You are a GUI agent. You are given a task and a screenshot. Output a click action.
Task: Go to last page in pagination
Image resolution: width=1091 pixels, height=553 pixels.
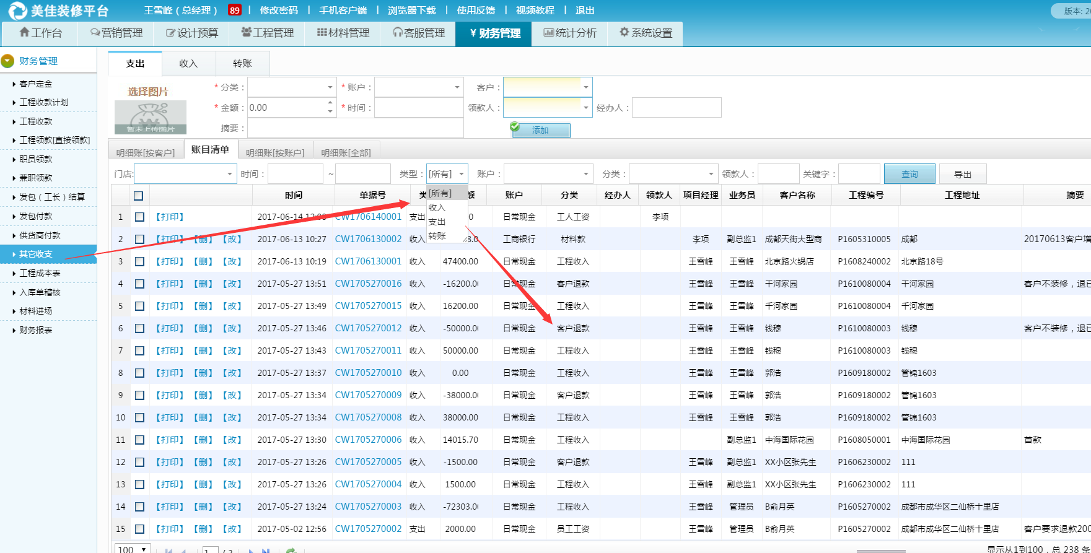(x=266, y=550)
